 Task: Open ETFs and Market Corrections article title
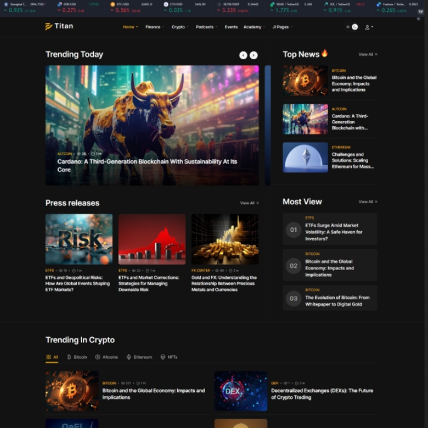click(x=149, y=284)
